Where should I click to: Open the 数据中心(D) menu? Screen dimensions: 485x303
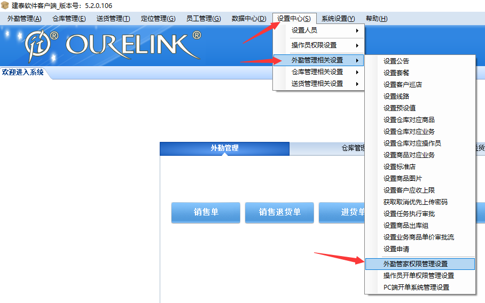click(249, 19)
